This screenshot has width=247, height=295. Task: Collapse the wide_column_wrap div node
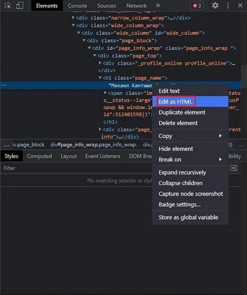73,25
